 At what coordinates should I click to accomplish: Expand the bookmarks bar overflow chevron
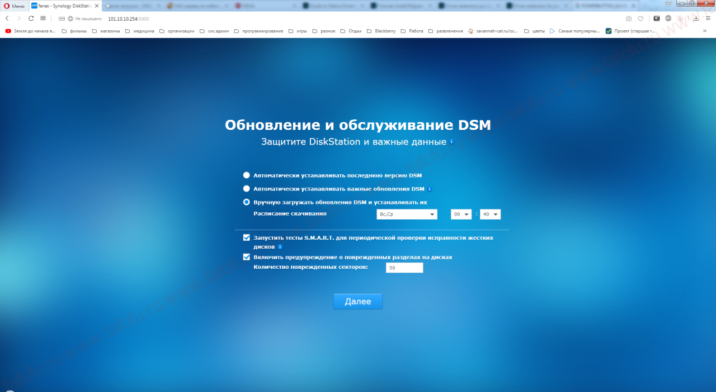(x=704, y=31)
